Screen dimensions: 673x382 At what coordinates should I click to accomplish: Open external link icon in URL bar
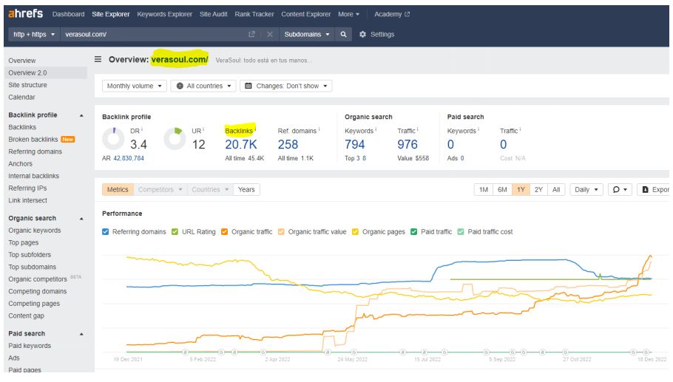tap(252, 34)
